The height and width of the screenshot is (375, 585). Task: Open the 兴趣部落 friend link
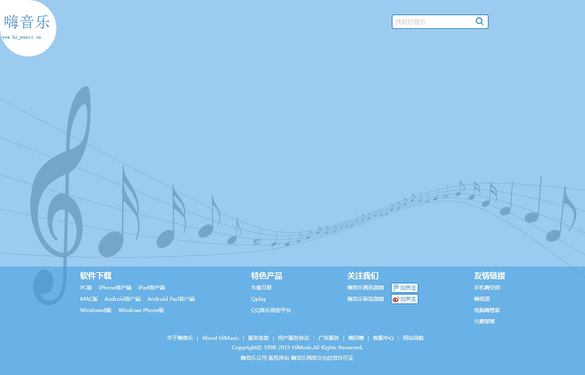coord(484,321)
